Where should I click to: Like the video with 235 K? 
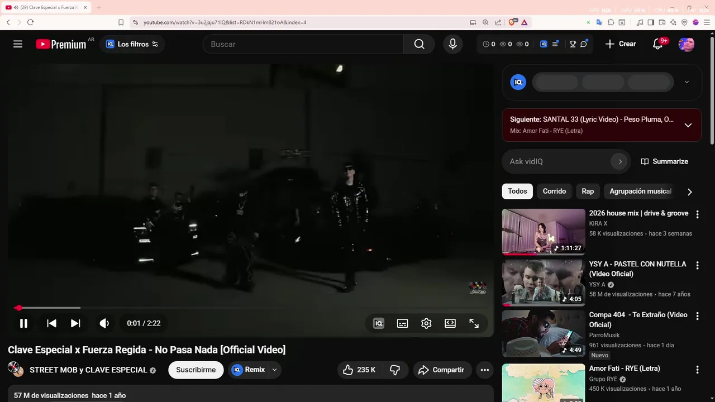tap(359, 370)
